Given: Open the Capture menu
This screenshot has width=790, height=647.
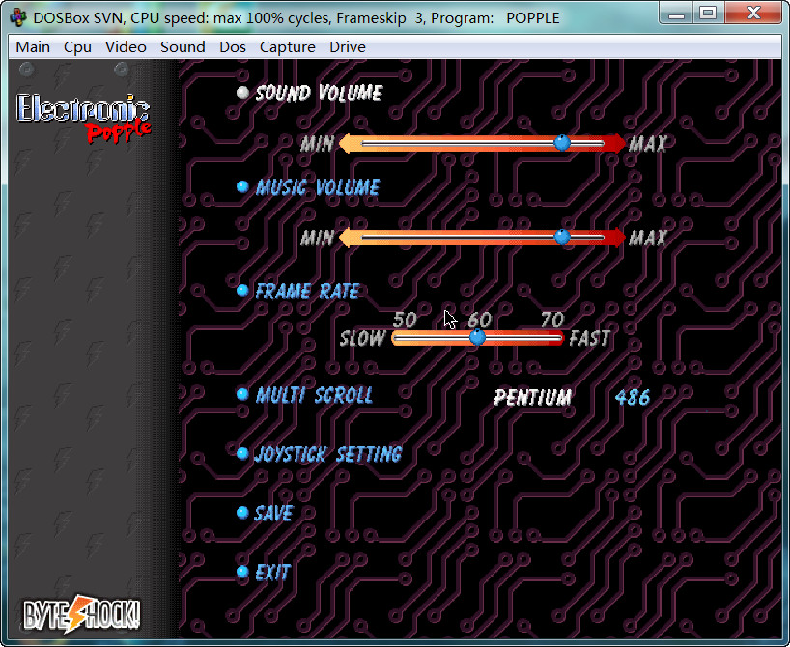Looking at the screenshot, I should pyautogui.click(x=287, y=47).
